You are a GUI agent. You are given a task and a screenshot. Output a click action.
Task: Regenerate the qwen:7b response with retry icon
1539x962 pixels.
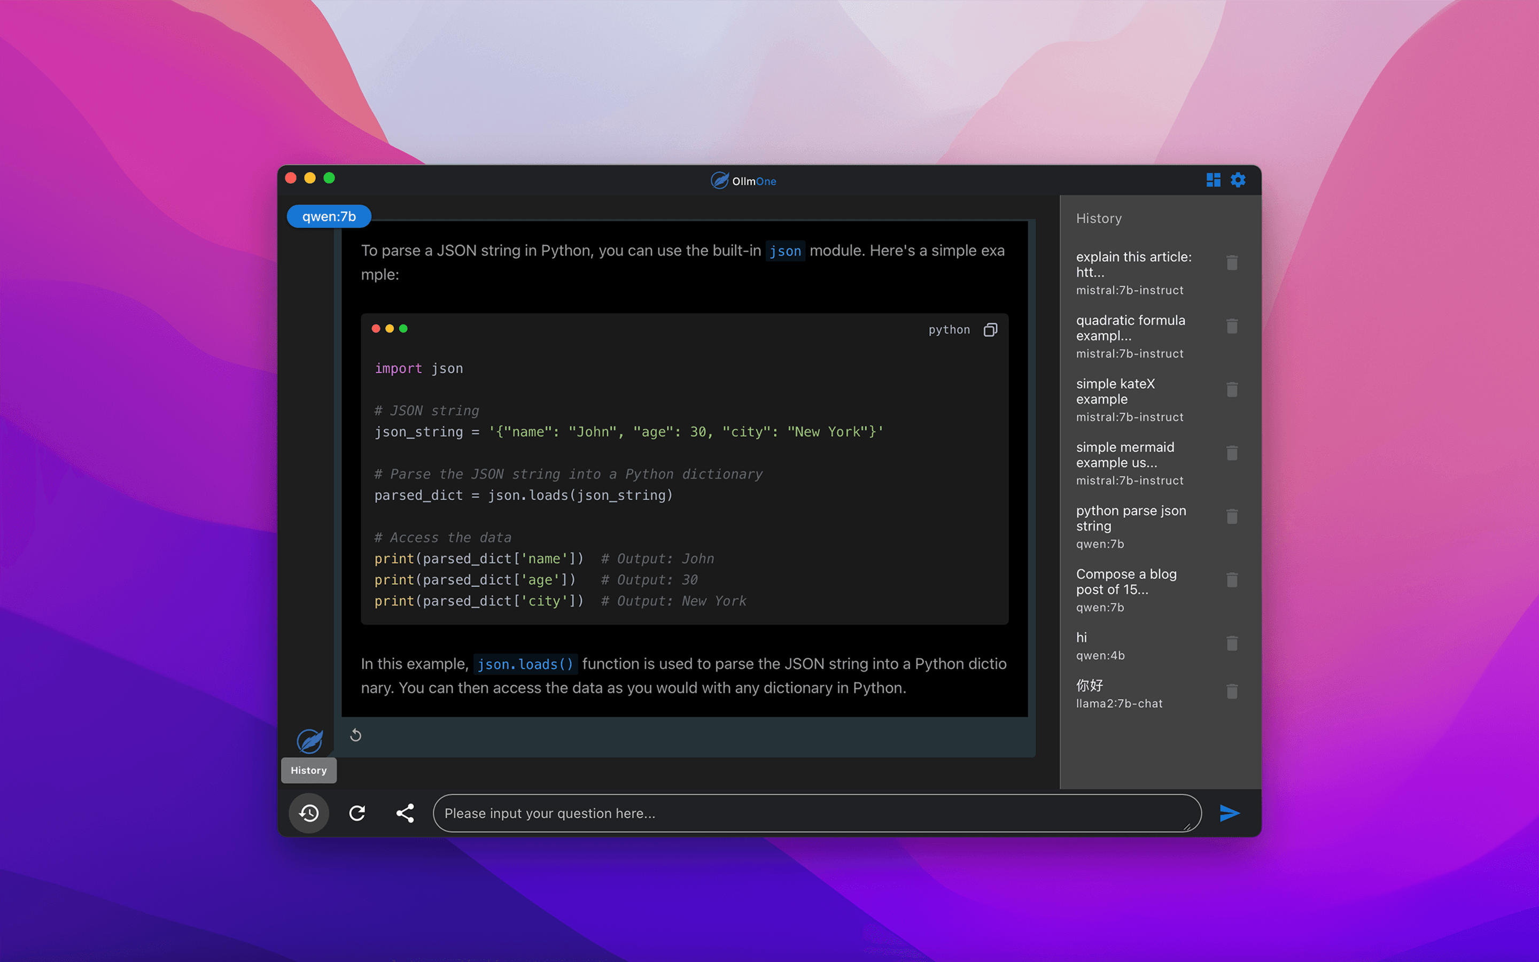355,735
